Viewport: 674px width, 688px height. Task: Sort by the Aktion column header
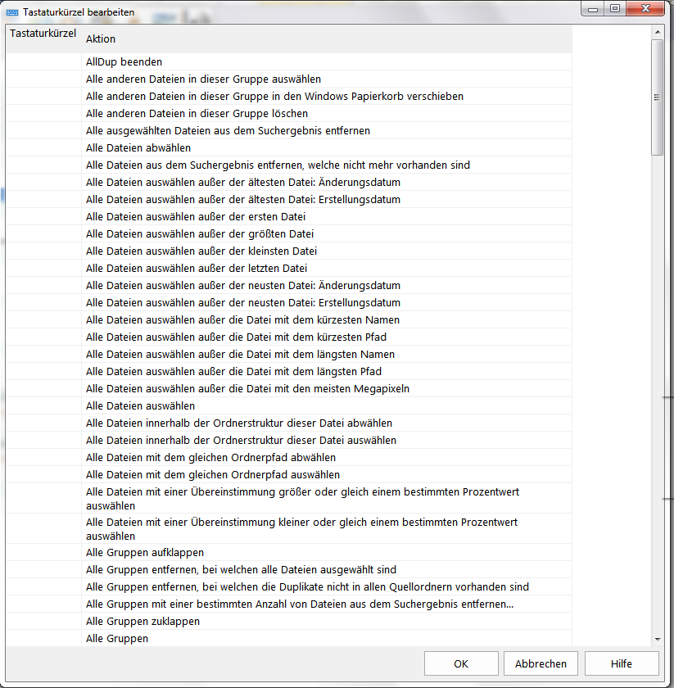328,39
